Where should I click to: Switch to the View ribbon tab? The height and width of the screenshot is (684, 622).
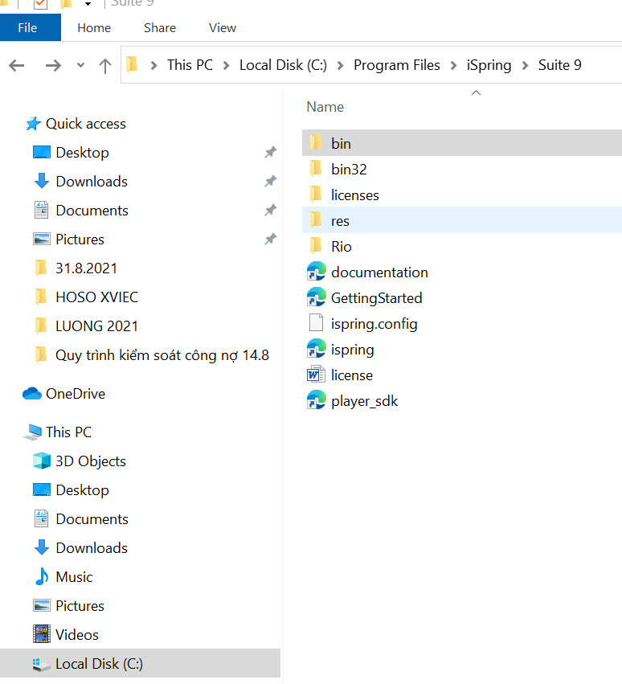tap(222, 27)
